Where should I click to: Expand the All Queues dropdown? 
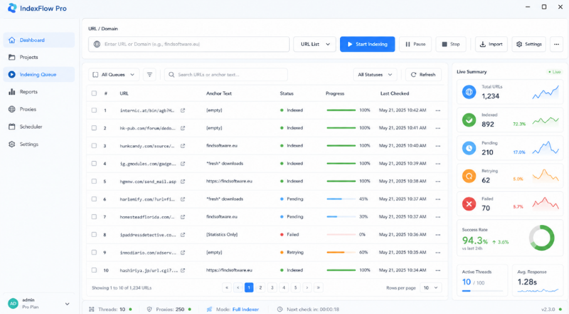click(x=114, y=75)
